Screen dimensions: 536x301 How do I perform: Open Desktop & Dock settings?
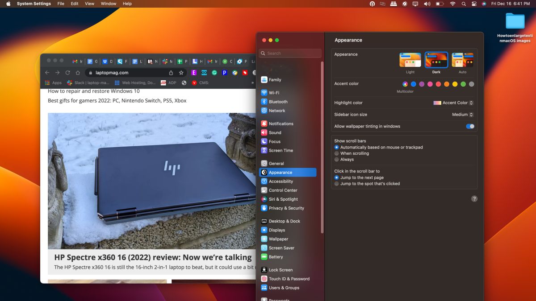282,221
